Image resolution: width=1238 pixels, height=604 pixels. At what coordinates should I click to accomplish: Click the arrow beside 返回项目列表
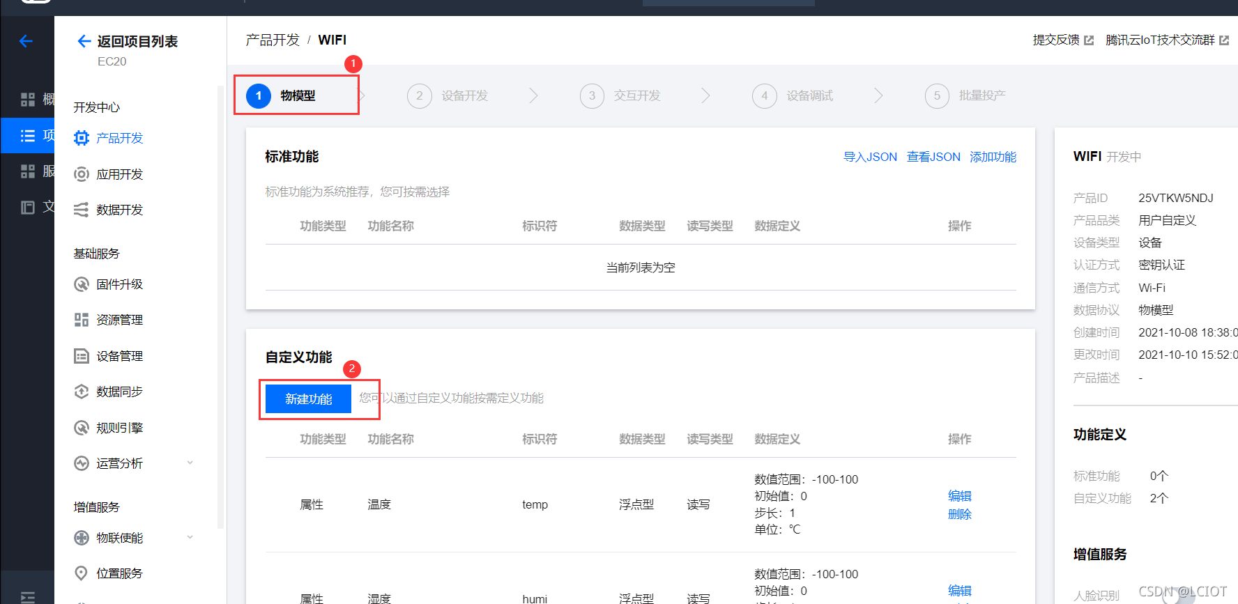(84, 41)
